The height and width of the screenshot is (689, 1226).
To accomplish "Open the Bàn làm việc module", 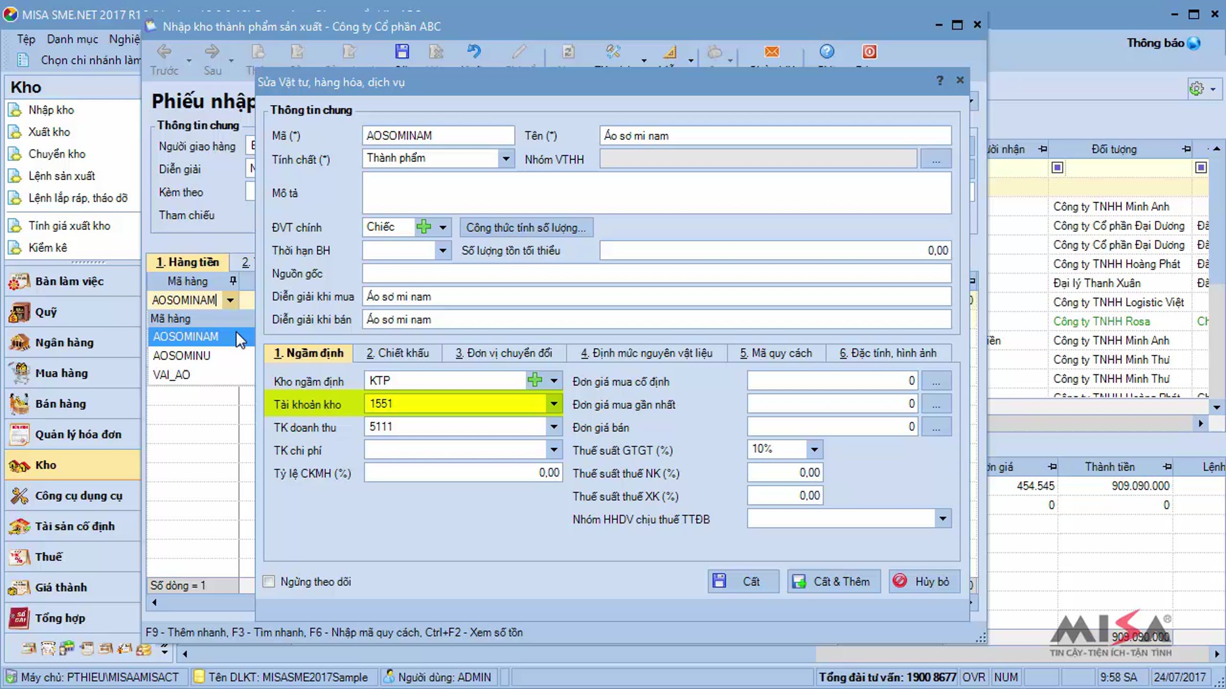I will click(x=73, y=281).
